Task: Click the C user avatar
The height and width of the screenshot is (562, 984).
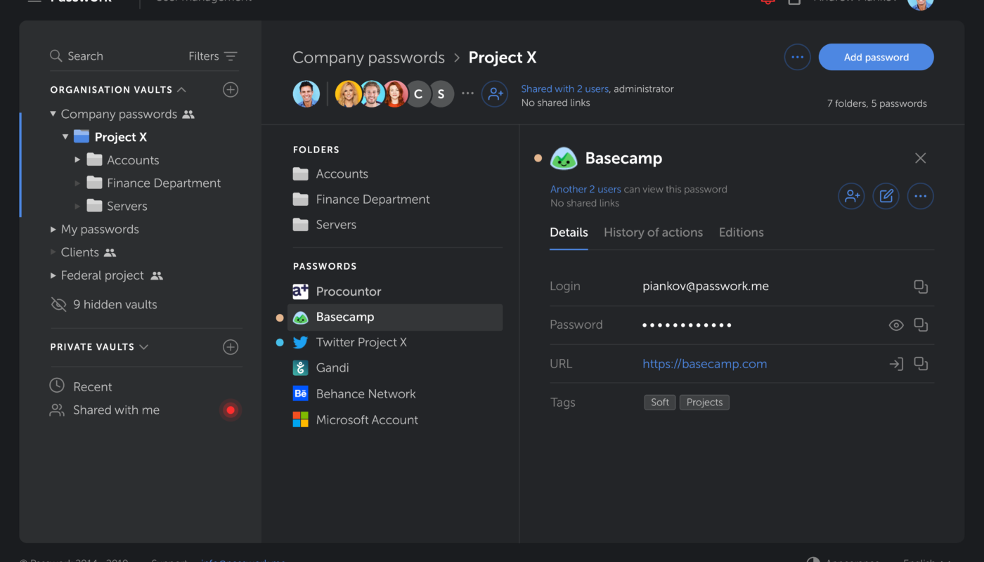Action: (418, 94)
